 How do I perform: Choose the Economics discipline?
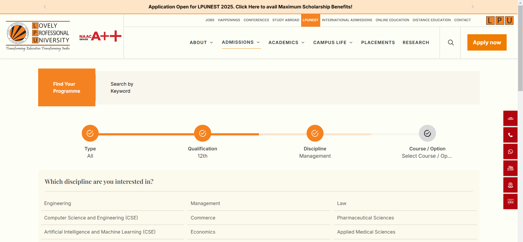tap(259, 232)
